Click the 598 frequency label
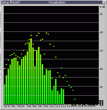The image size is (107, 110). (40, 106)
